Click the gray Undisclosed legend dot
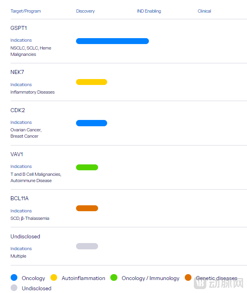 14,288
